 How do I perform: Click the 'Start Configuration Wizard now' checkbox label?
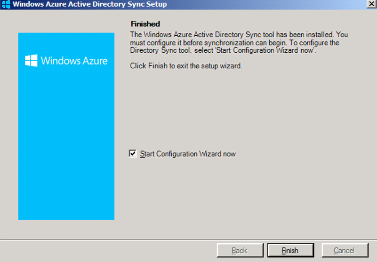coord(188,154)
